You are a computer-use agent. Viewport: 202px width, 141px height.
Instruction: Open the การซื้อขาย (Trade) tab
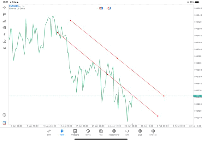(75, 132)
